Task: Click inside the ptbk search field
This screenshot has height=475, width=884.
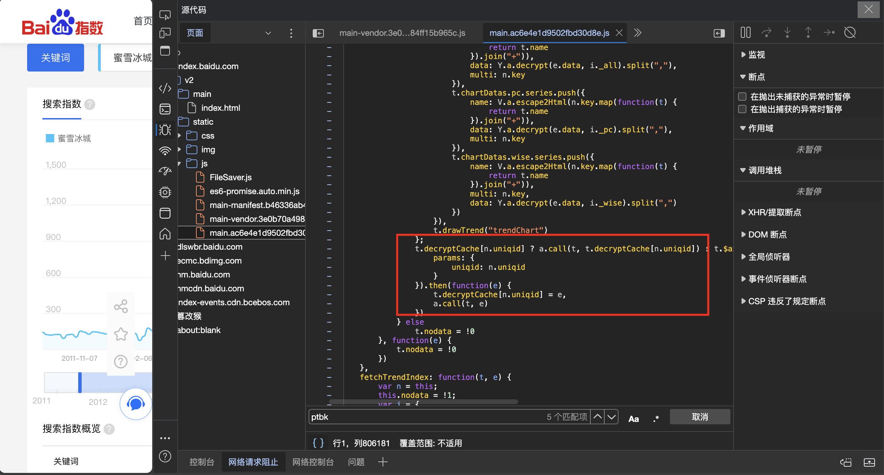Action: pos(417,417)
